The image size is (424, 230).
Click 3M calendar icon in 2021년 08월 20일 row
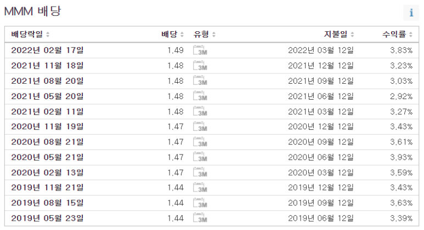click(200, 81)
